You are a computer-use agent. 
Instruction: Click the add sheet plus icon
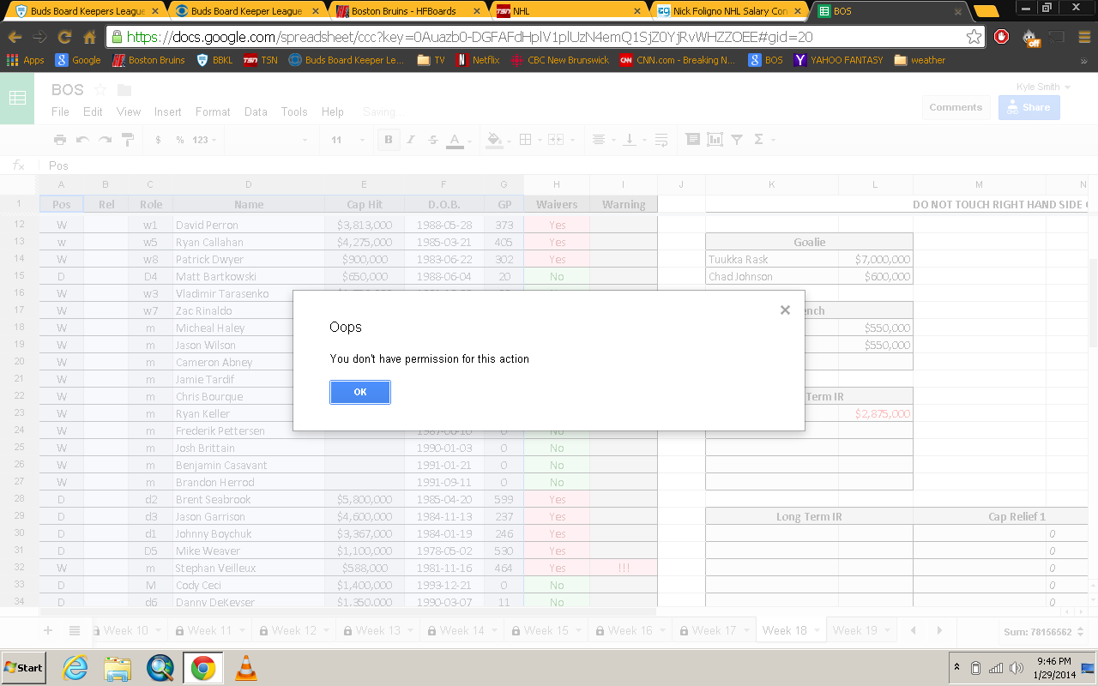point(48,630)
